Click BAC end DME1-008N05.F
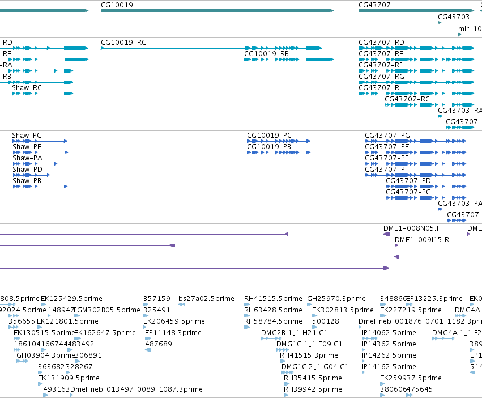 [x=386, y=234]
